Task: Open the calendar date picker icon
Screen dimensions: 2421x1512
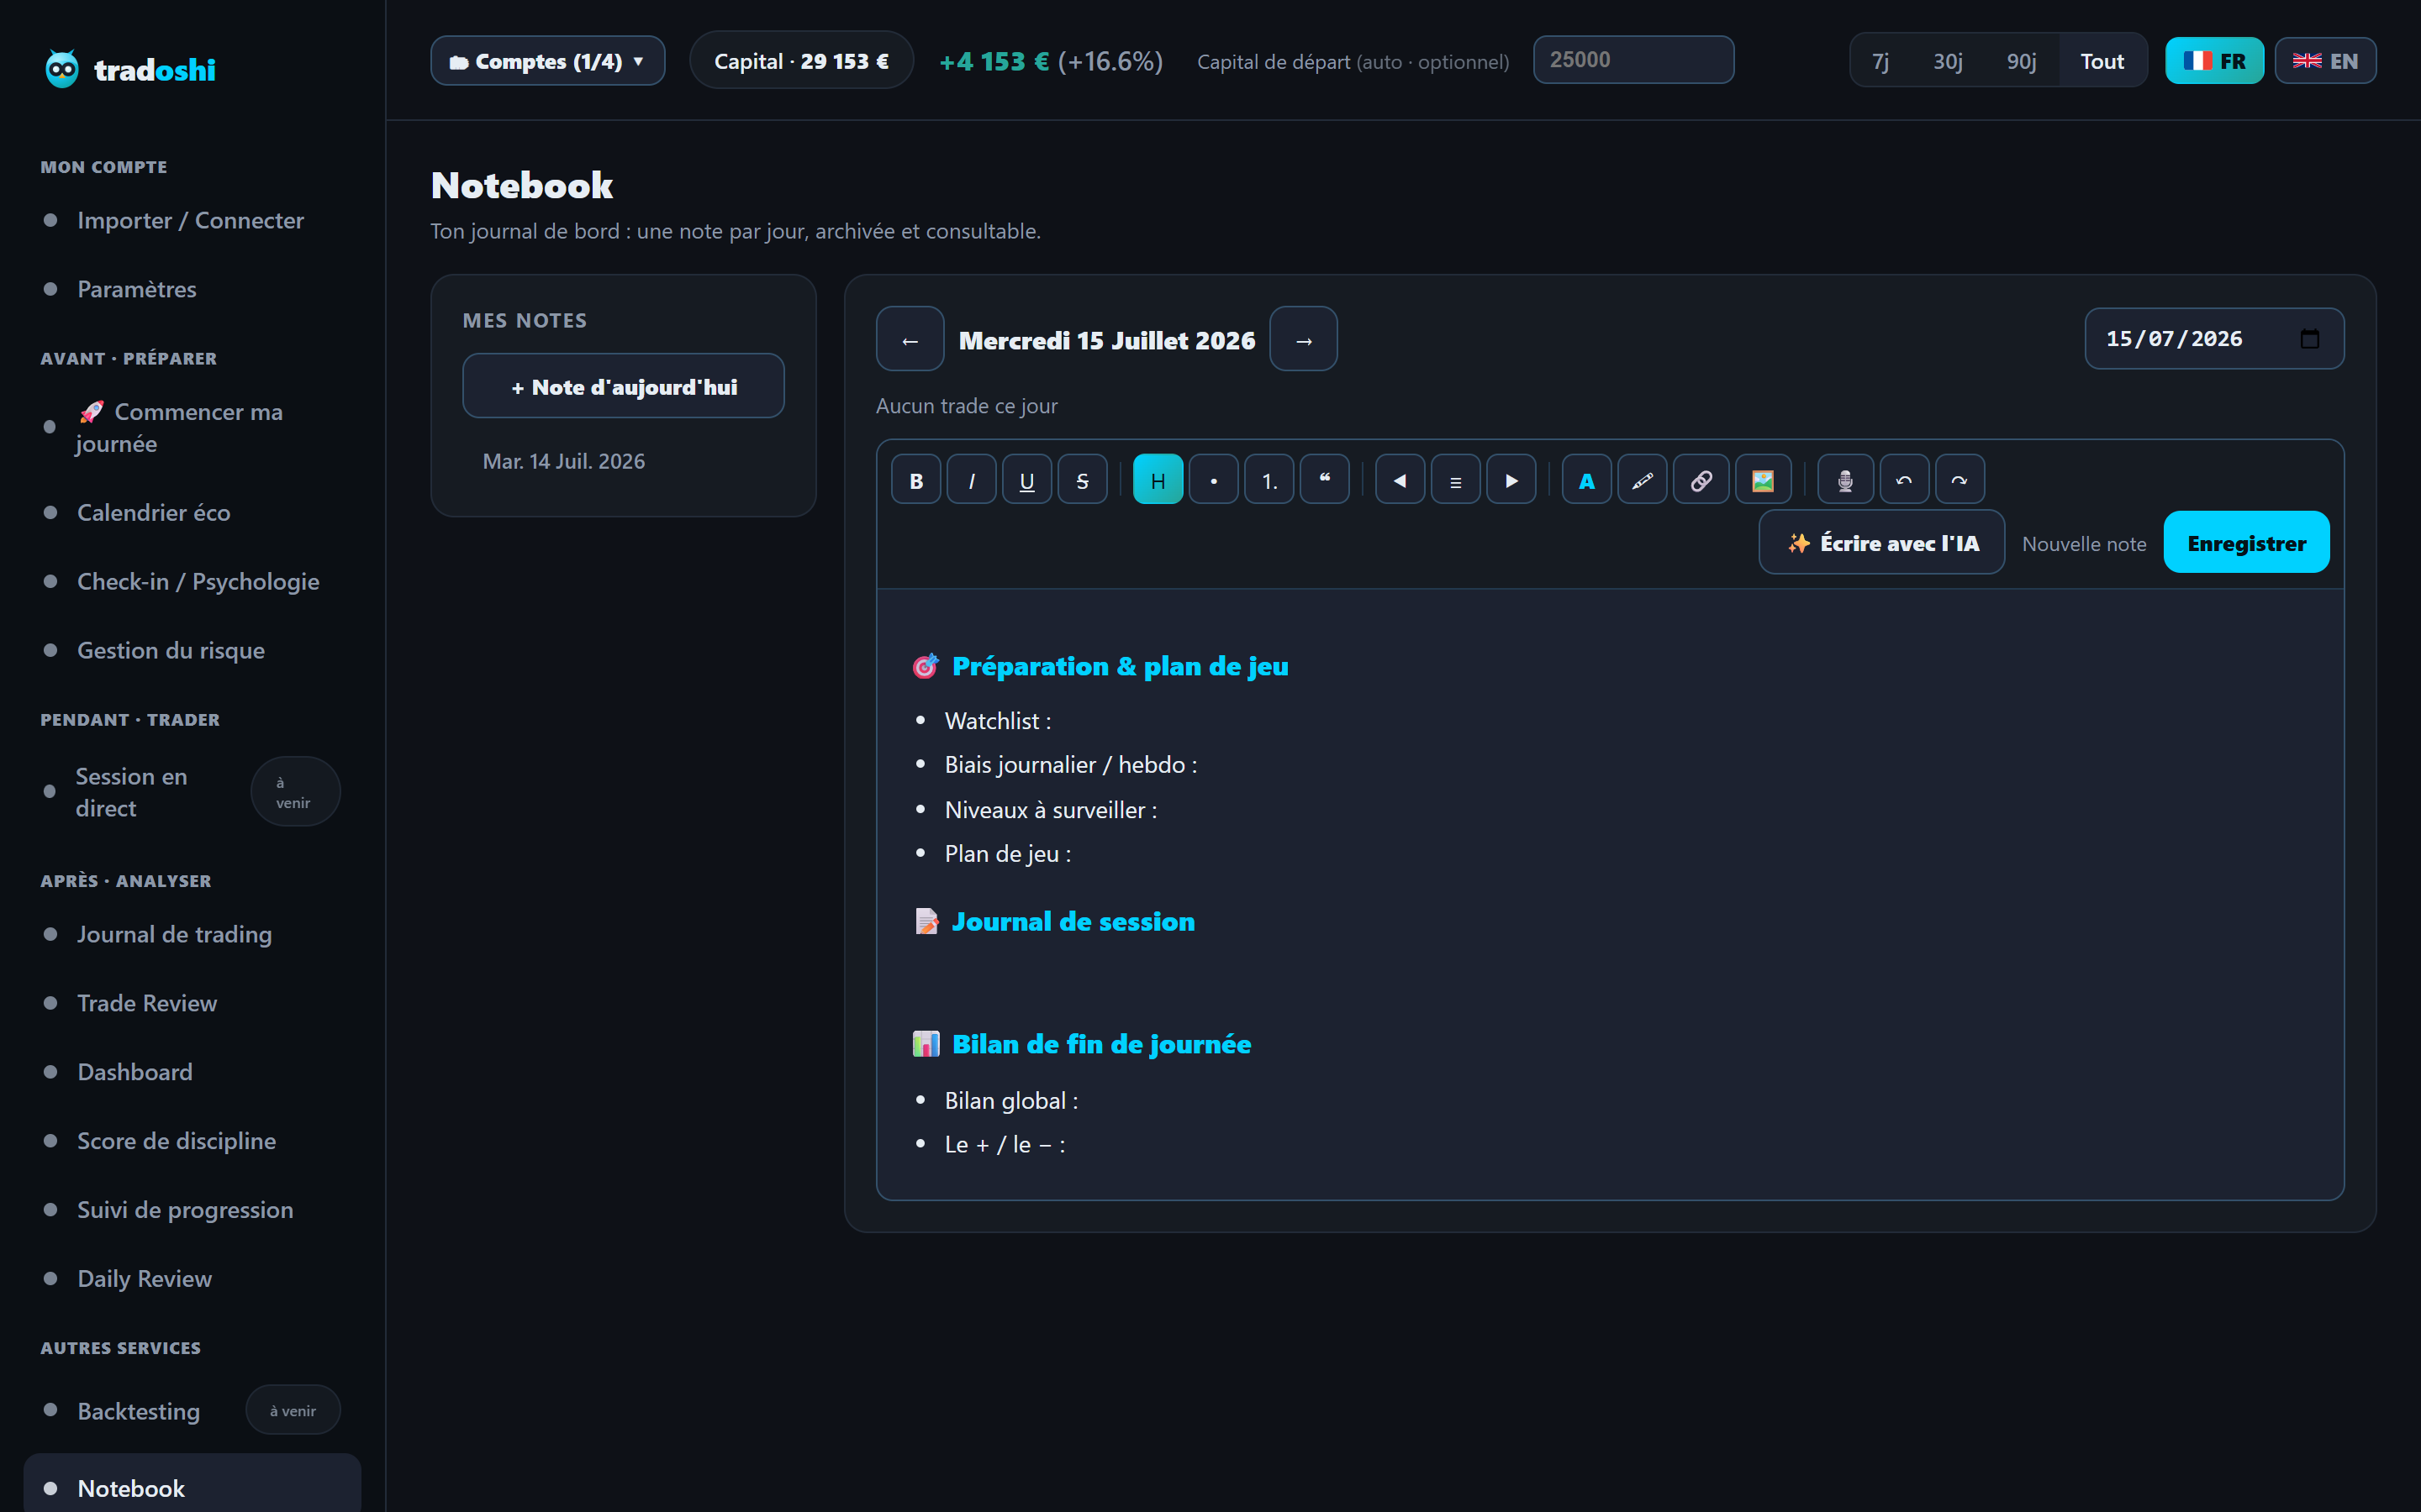Action: (2309, 339)
